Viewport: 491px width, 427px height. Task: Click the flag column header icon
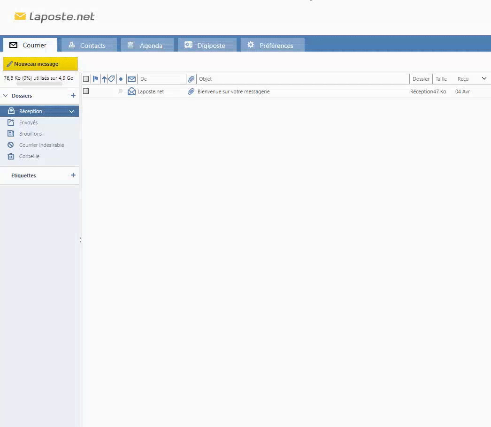tap(96, 79)
